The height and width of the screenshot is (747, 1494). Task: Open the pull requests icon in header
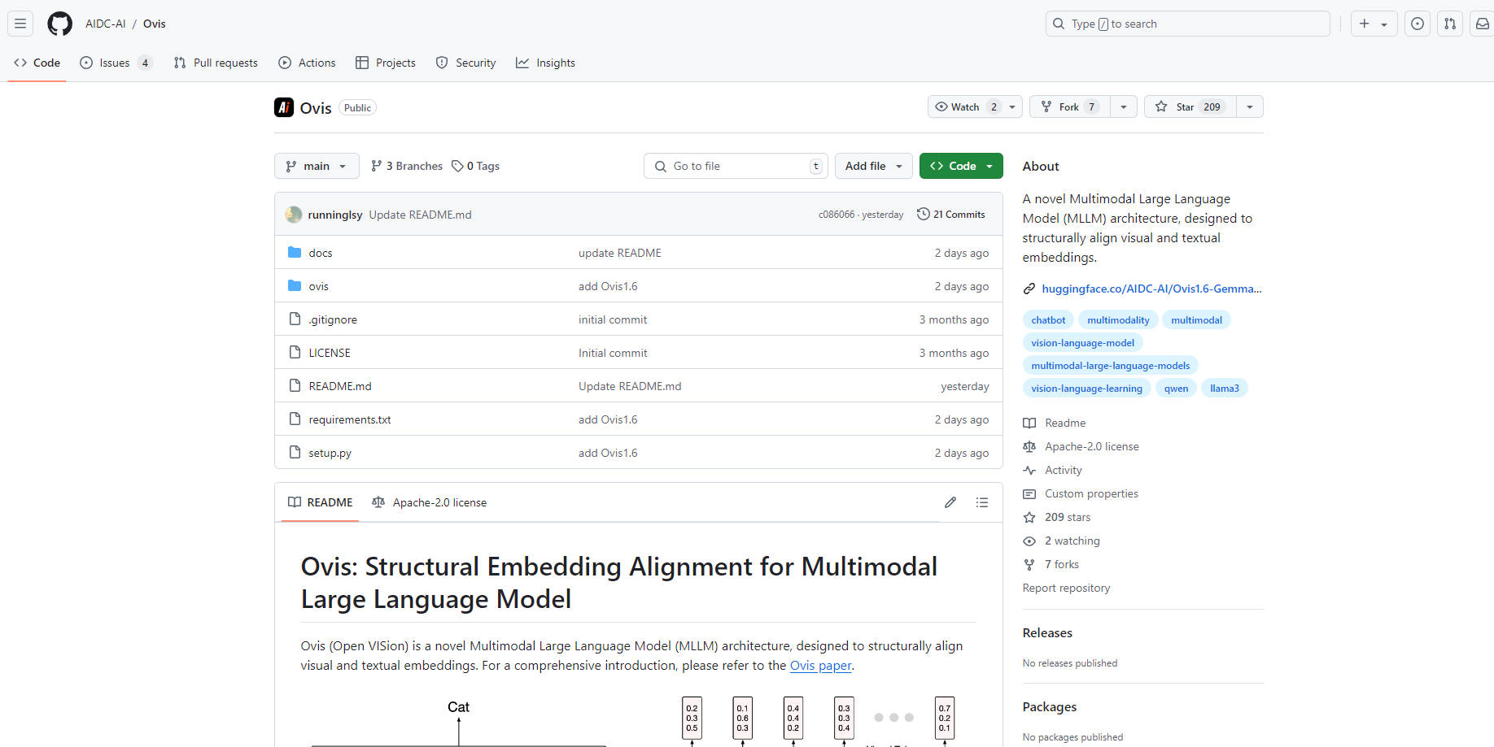(1449, 24)
